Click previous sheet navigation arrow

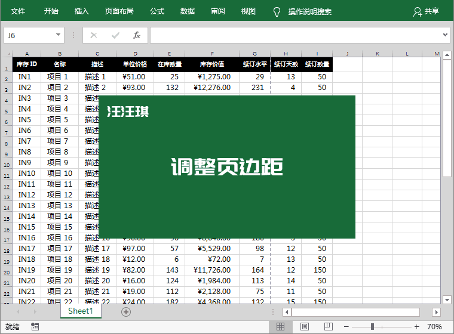[19, 312]
